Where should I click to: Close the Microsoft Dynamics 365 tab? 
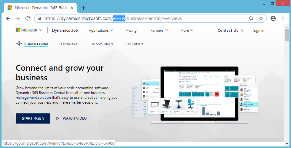pos(72,8)
